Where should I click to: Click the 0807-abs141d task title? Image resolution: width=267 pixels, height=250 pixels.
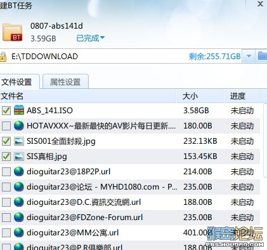pyautogui.click(x=56, y=26)
